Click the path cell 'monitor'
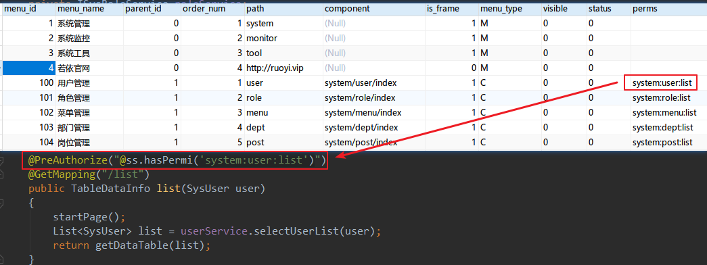The height and width of the screenshot is (265, 707). point(283,39)
